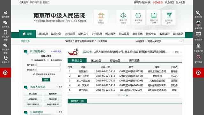Switch to the 综合公告 tab
The image size is (204, 115).
(x=115, y=60)
